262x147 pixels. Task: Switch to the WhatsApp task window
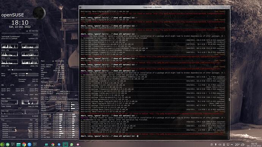(72, 144)
